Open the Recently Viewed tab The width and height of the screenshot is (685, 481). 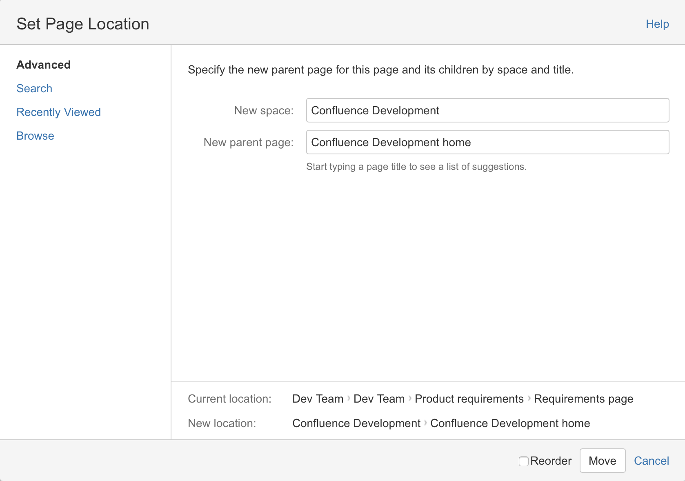pyautogui.click(x=58, y=112)
